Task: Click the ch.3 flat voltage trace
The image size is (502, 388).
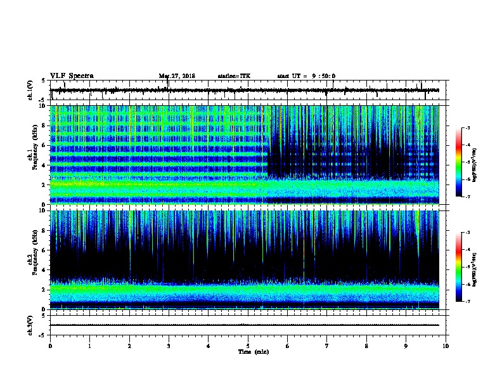Action: 245,325
